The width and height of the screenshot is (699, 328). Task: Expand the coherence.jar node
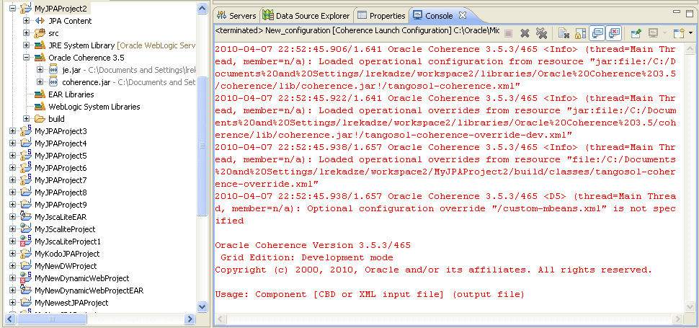pyautogui.click(x=40, y=82)
